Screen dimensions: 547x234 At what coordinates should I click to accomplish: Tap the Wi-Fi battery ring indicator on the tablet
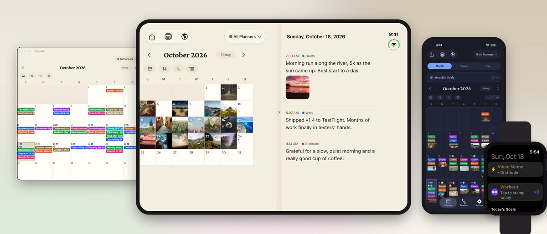click(394, 45)
